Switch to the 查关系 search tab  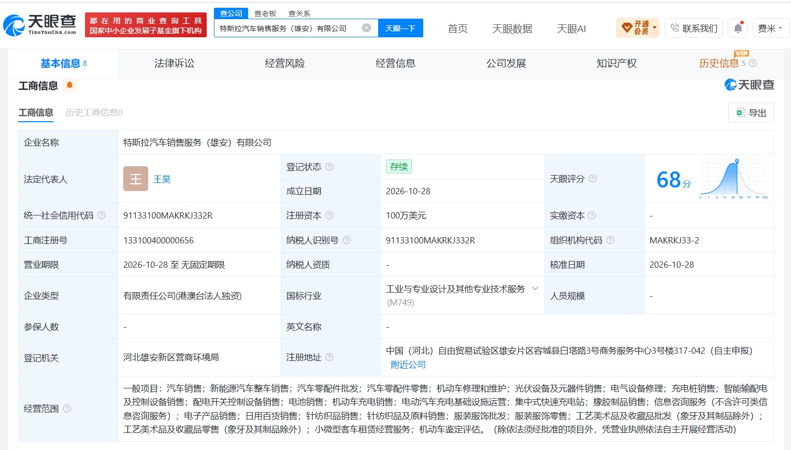(x=299, y=13)
